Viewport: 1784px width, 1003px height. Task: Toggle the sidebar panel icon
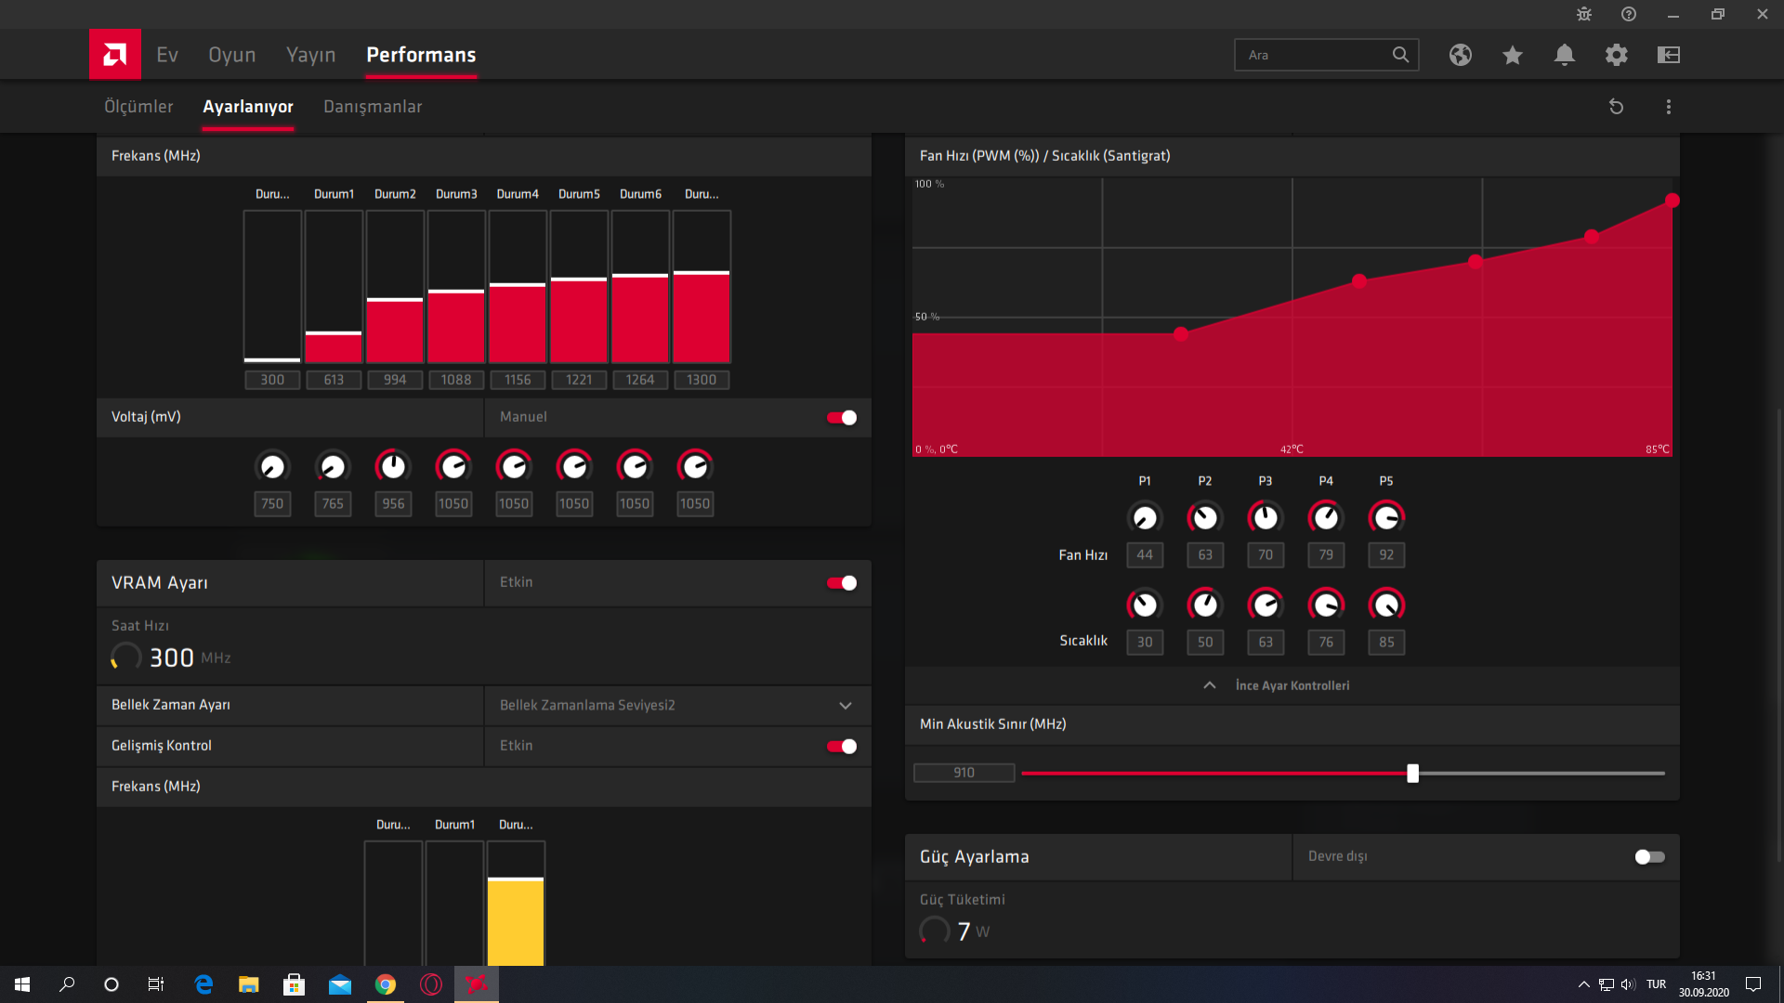point(1668,55)
